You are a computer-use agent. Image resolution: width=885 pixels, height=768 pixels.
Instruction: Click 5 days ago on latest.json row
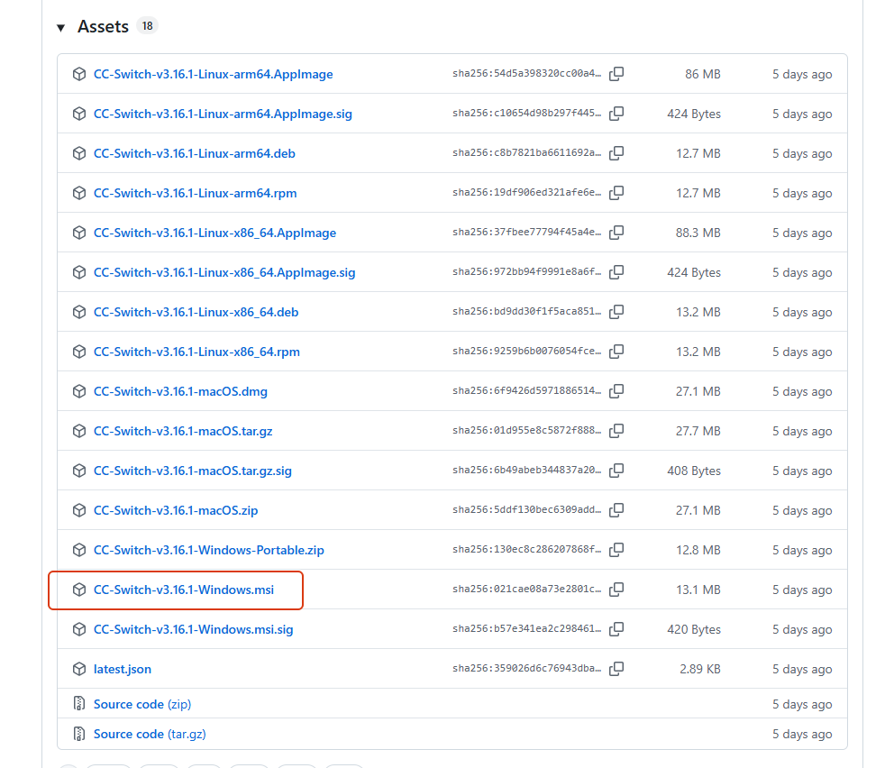pyautogui.click(x=802, y=669)
